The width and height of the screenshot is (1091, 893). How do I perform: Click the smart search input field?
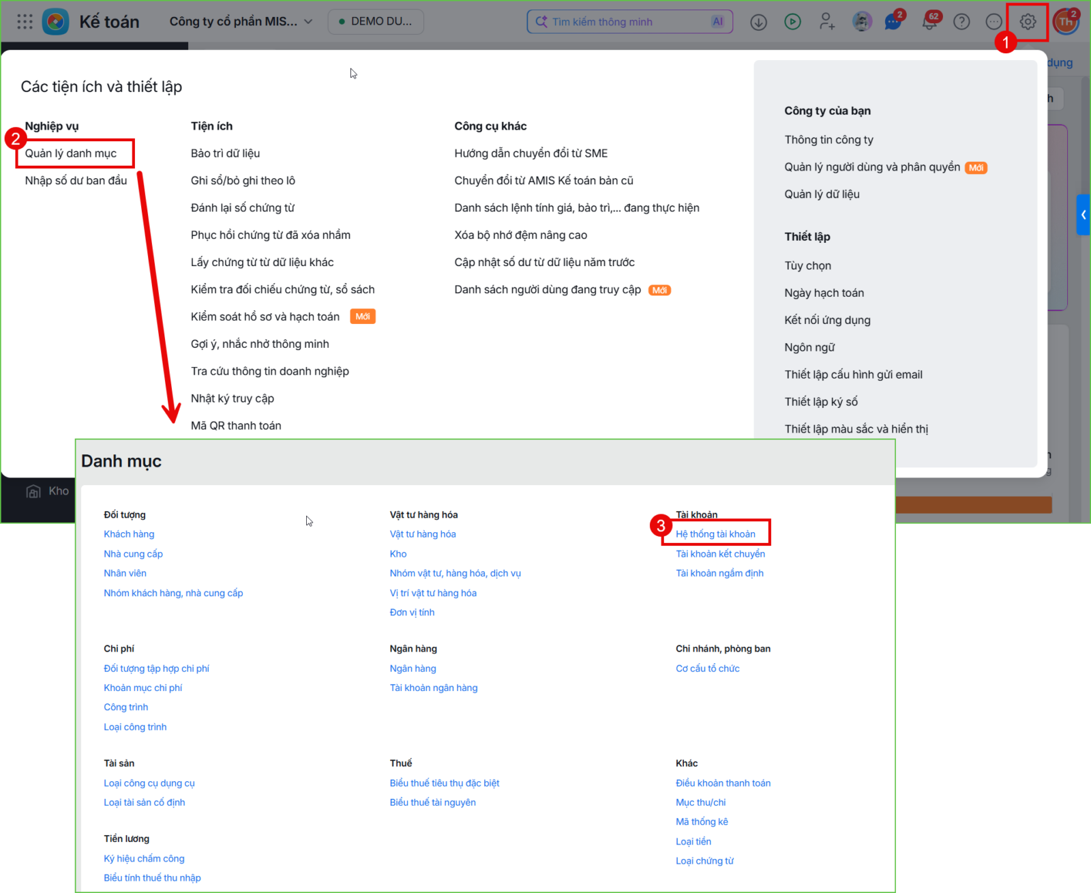(629, 22)
